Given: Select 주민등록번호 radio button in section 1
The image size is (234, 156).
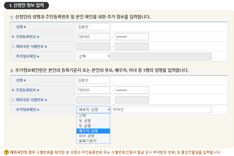Looking at the screenshot, I should click(x=13, y=37).
